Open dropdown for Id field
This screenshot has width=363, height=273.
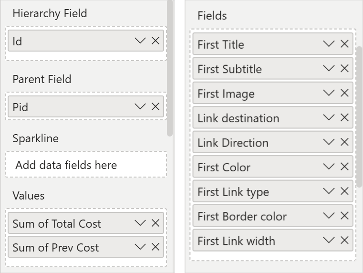[x=140, y=41]
